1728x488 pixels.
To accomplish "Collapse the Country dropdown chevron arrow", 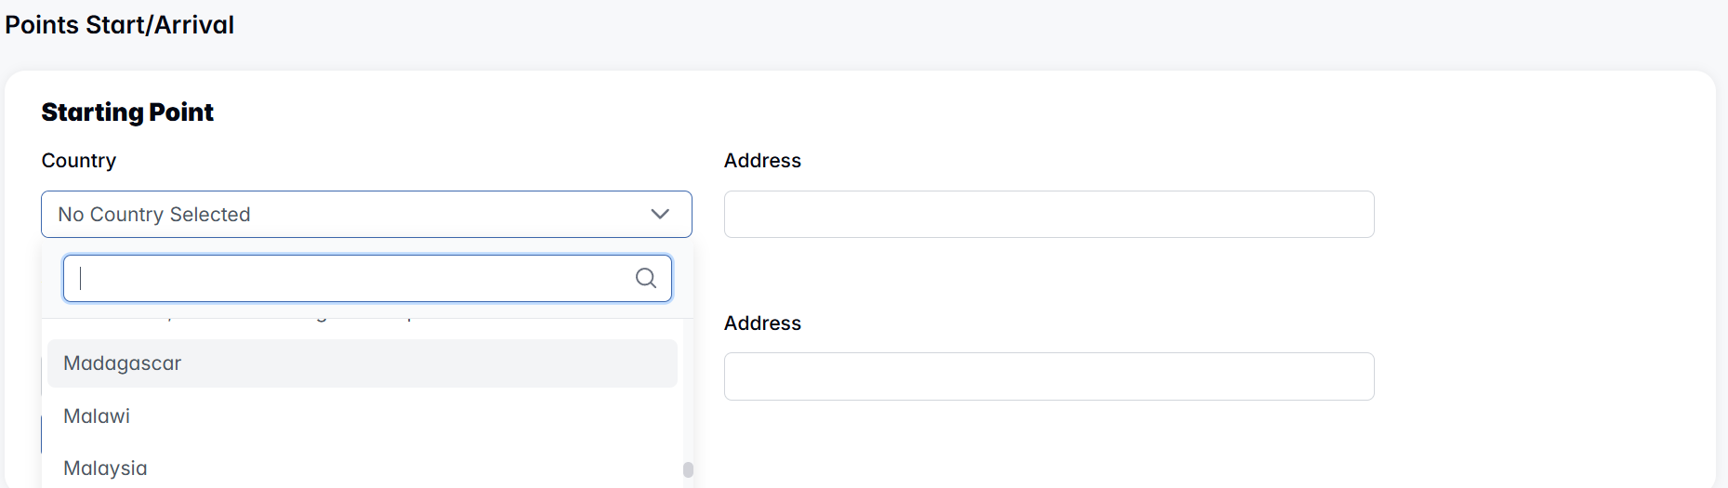I will [x=660, y=214].
